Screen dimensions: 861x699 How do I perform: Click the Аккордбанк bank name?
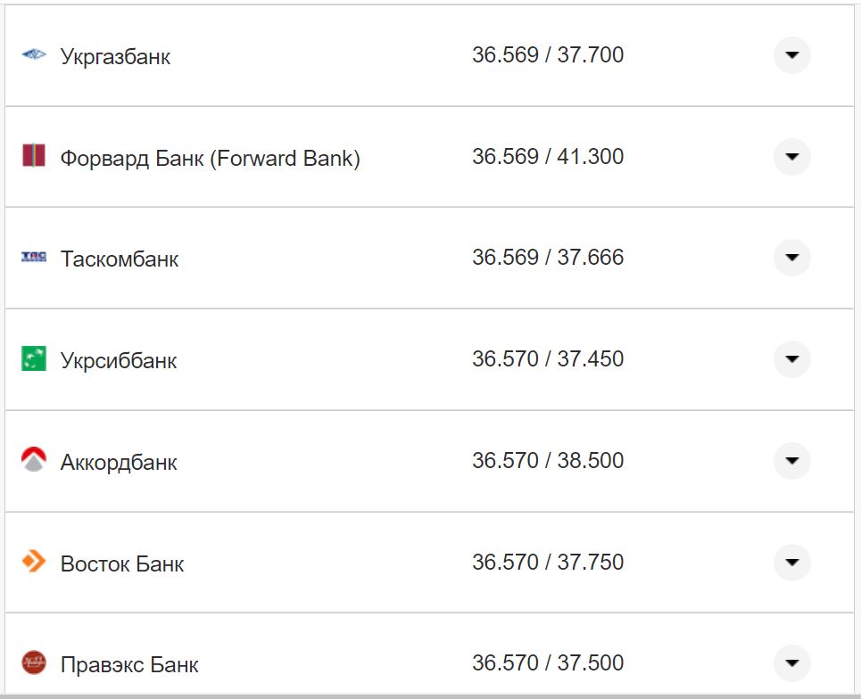click(119, 463)
